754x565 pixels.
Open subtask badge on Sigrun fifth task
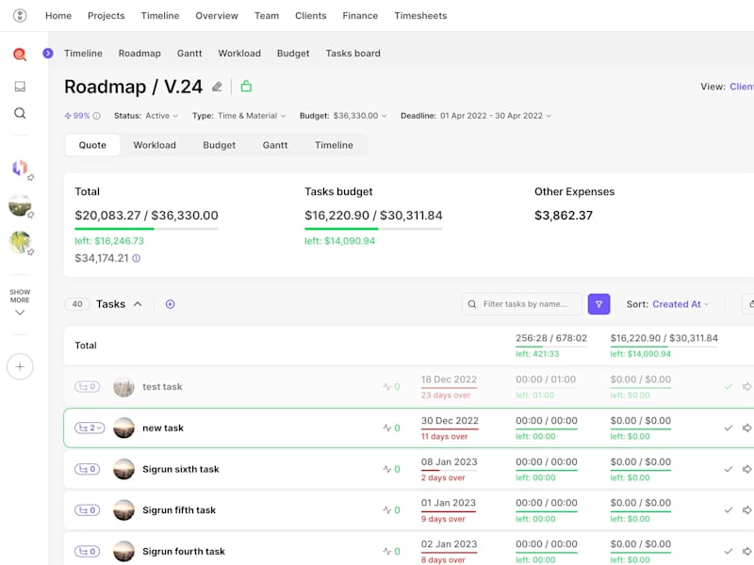(87, 510)
